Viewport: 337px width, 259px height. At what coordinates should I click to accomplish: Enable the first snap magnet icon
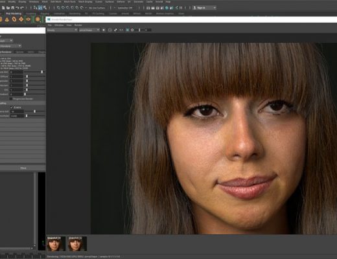(58, 8)
